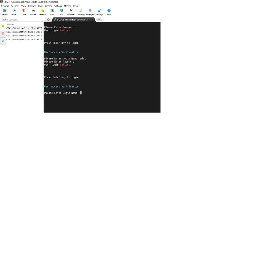Toggle the user sessions sidebar panel

3,33
